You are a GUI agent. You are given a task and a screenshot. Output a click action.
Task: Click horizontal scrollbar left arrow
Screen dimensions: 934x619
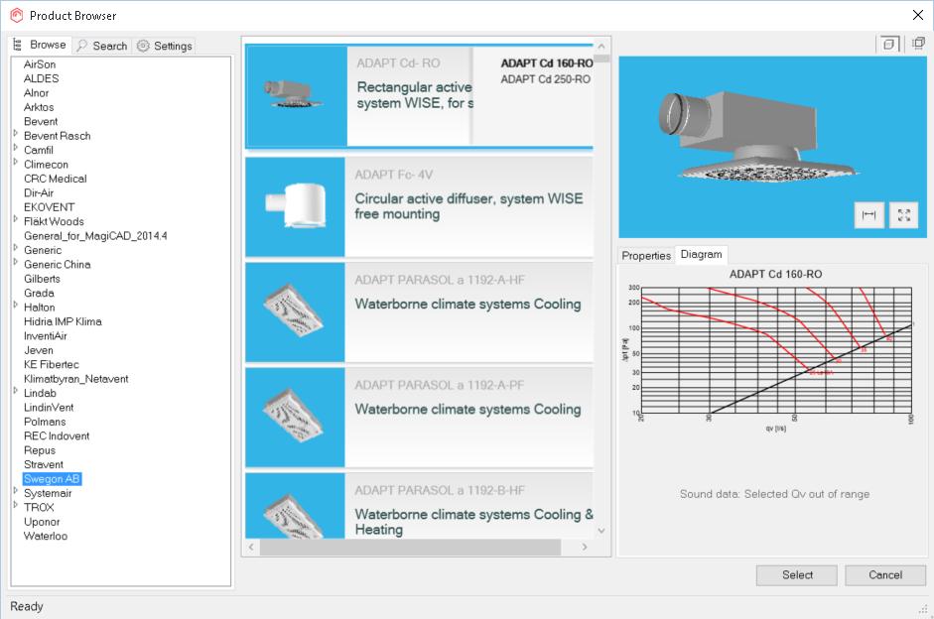click(251, 547)
